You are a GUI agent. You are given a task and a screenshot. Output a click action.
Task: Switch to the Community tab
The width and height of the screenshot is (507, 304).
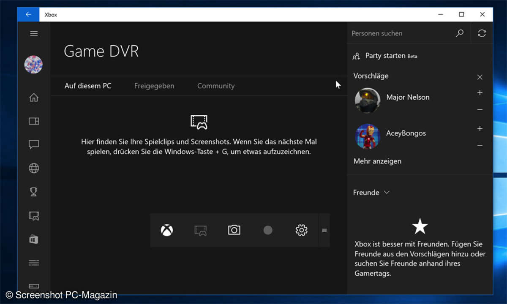pos(216,86)
